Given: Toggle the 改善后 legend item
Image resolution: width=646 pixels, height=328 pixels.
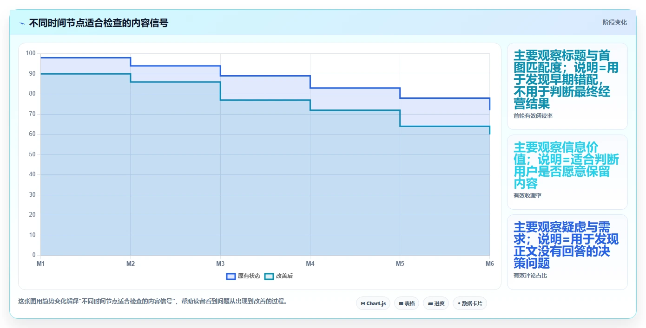Looking at the screenshot, I should 278,276.
